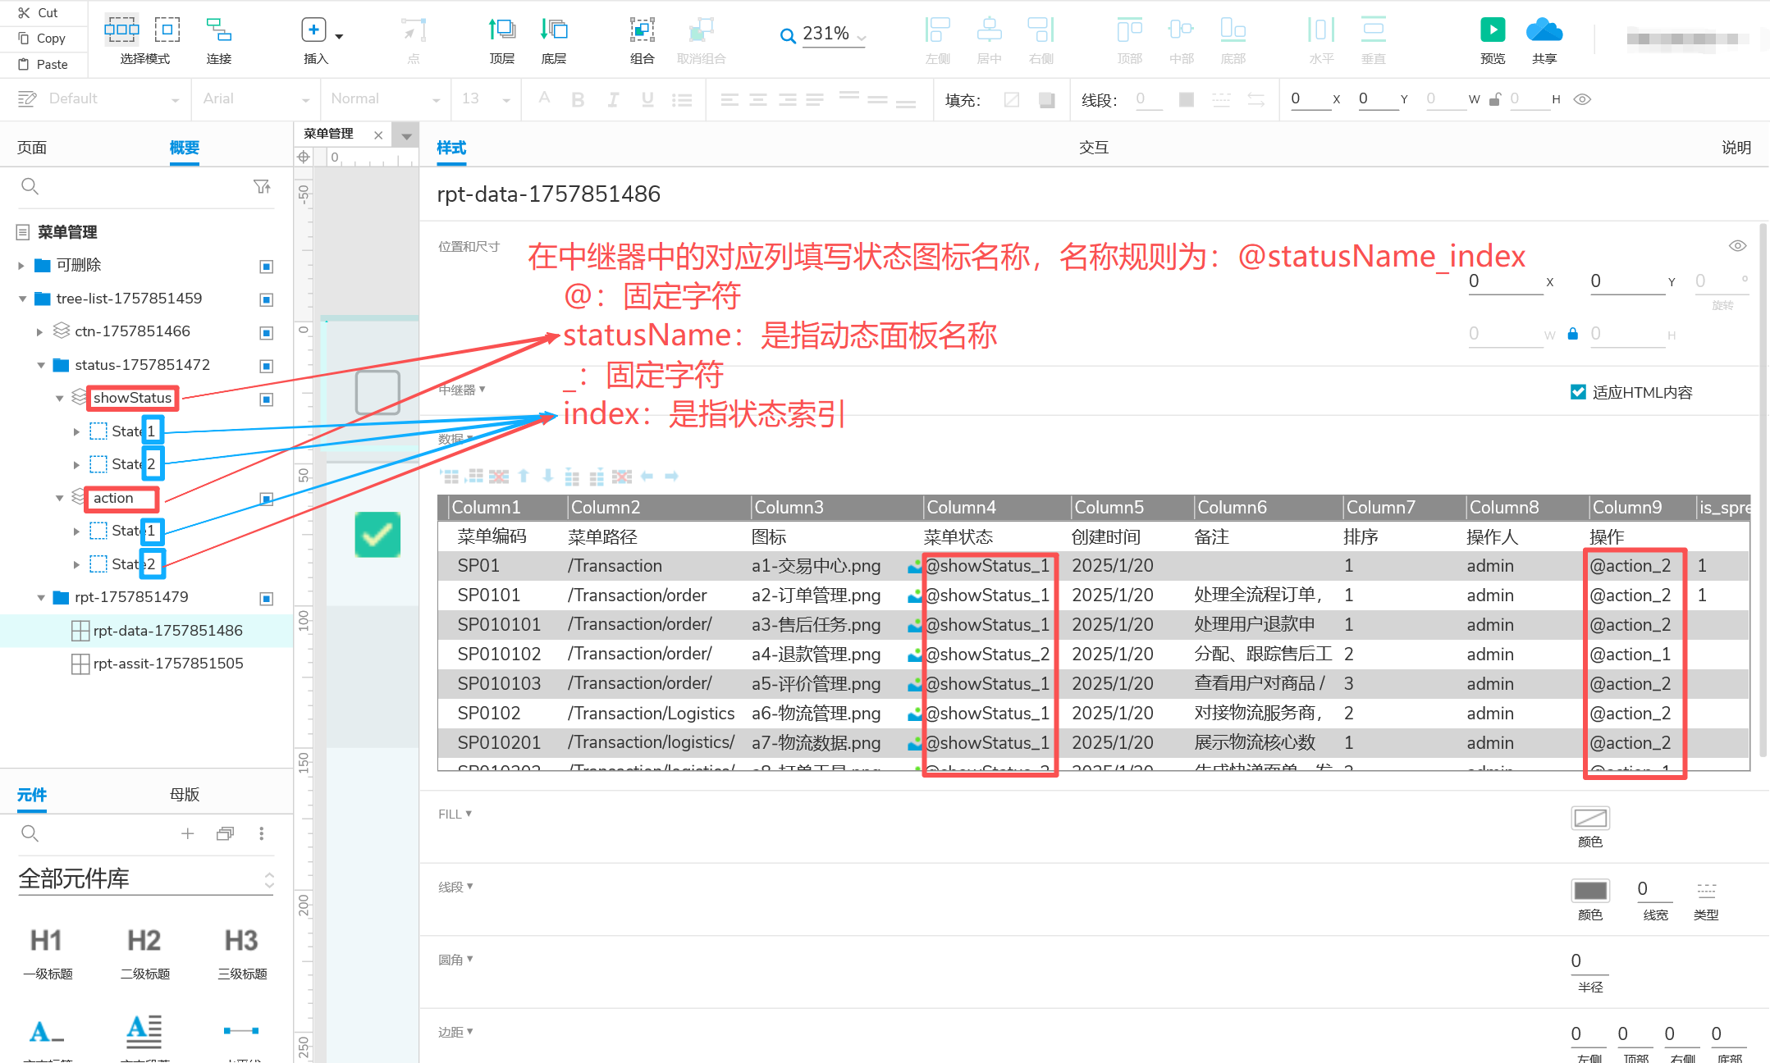This screenshot has width=1770, height=1063.
Task: Toggle the rpt-1757851479 canvas box
Action: coord(266,599)
